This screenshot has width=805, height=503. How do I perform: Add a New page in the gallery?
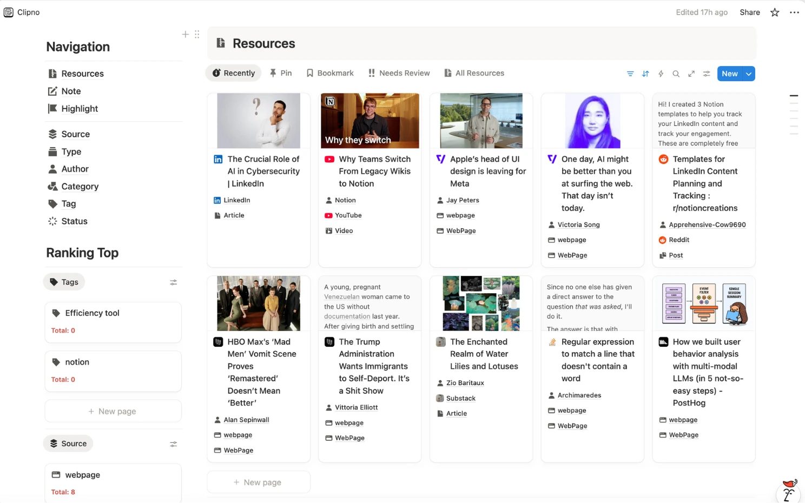(x=259, y=482)
